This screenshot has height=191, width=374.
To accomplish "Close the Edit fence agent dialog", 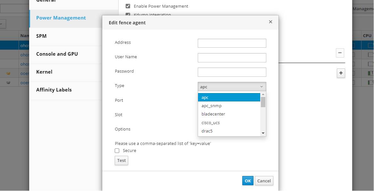I will tap(270, 22).
